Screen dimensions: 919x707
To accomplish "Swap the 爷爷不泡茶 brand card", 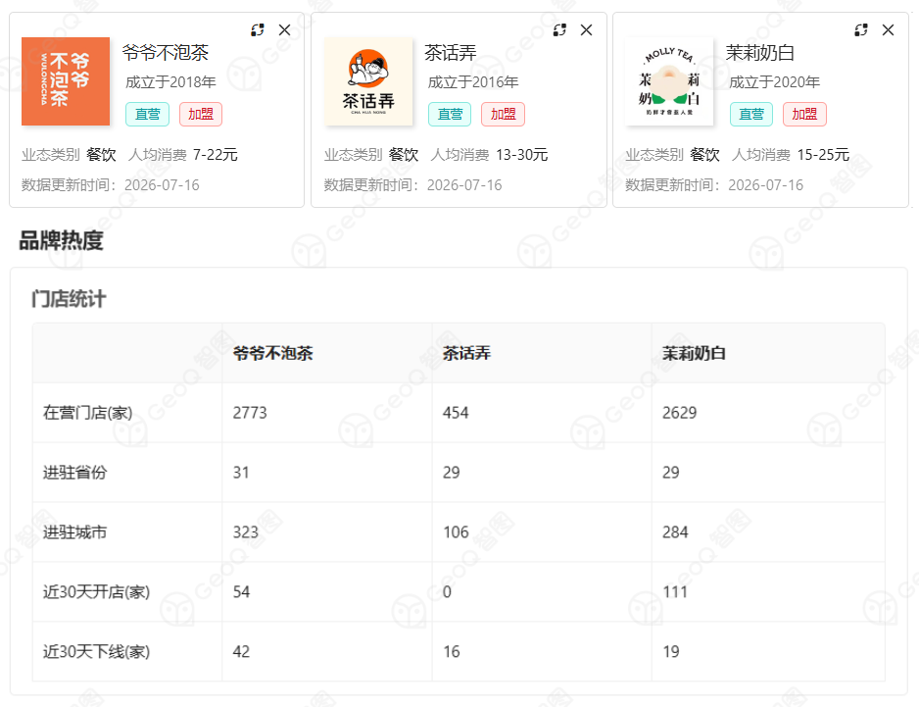I will tap(258, 30).
